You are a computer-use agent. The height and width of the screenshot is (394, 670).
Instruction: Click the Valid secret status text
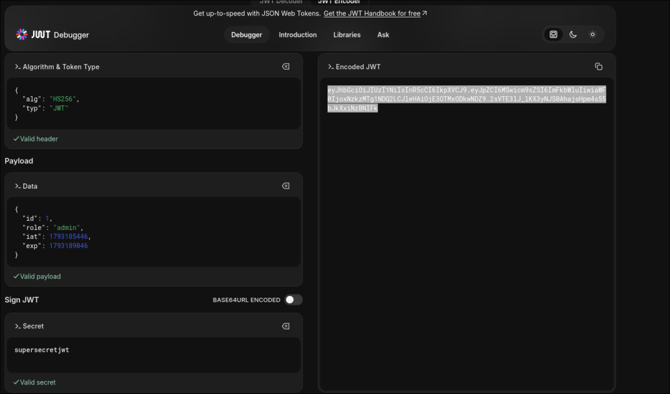(34, 382)
